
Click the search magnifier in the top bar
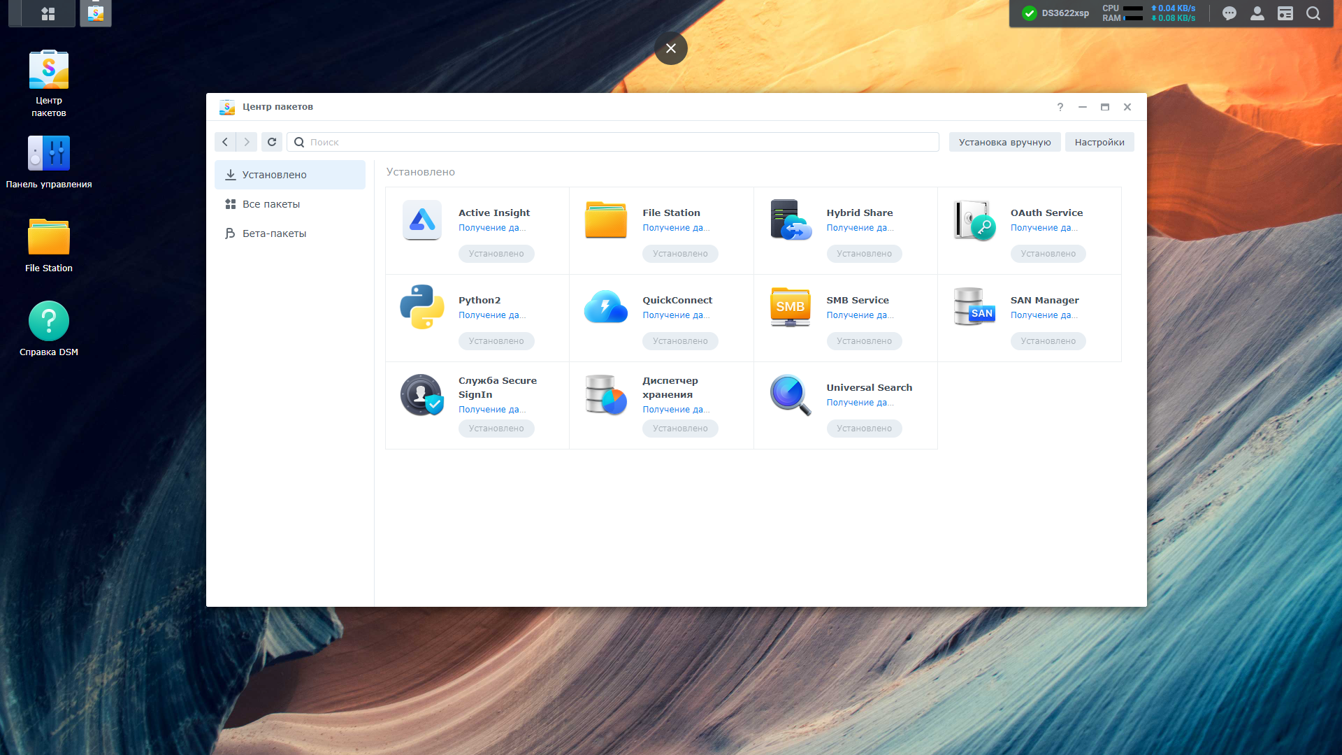point(1313,13)
